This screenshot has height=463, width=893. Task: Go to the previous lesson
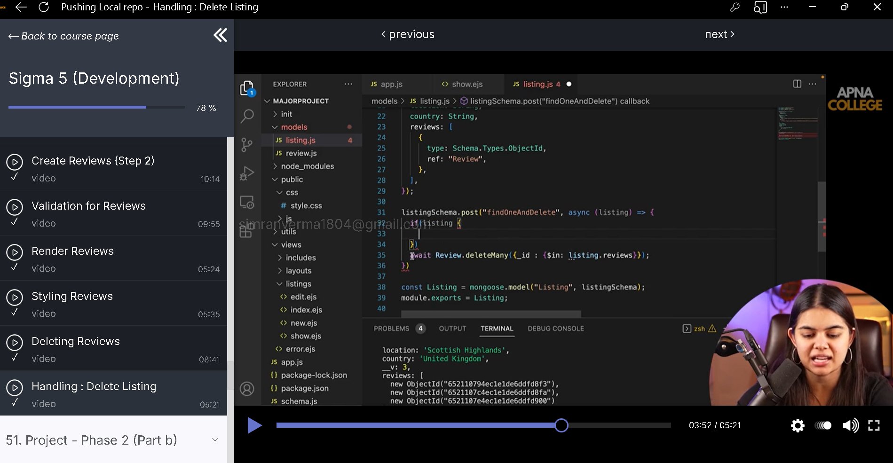408,34
